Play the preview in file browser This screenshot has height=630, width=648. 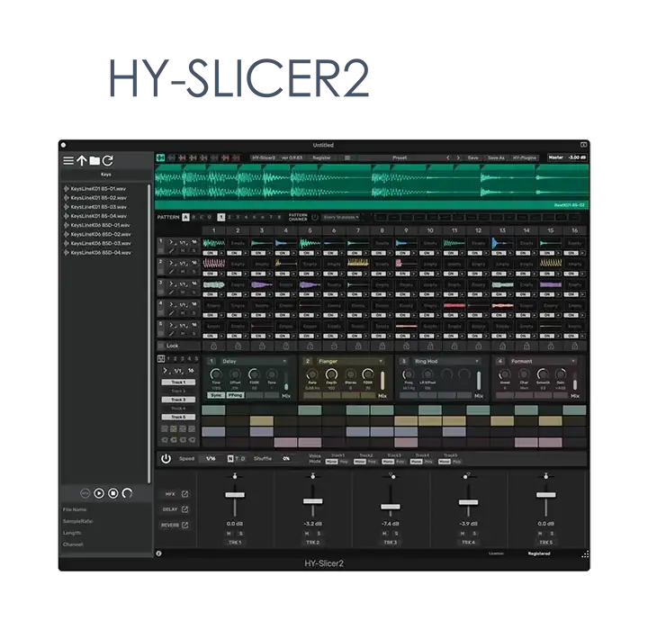(99, 493)
